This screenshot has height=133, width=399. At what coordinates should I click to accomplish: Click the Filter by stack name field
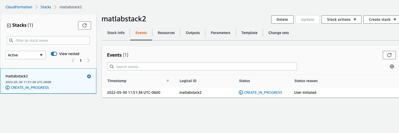point(48,40)
